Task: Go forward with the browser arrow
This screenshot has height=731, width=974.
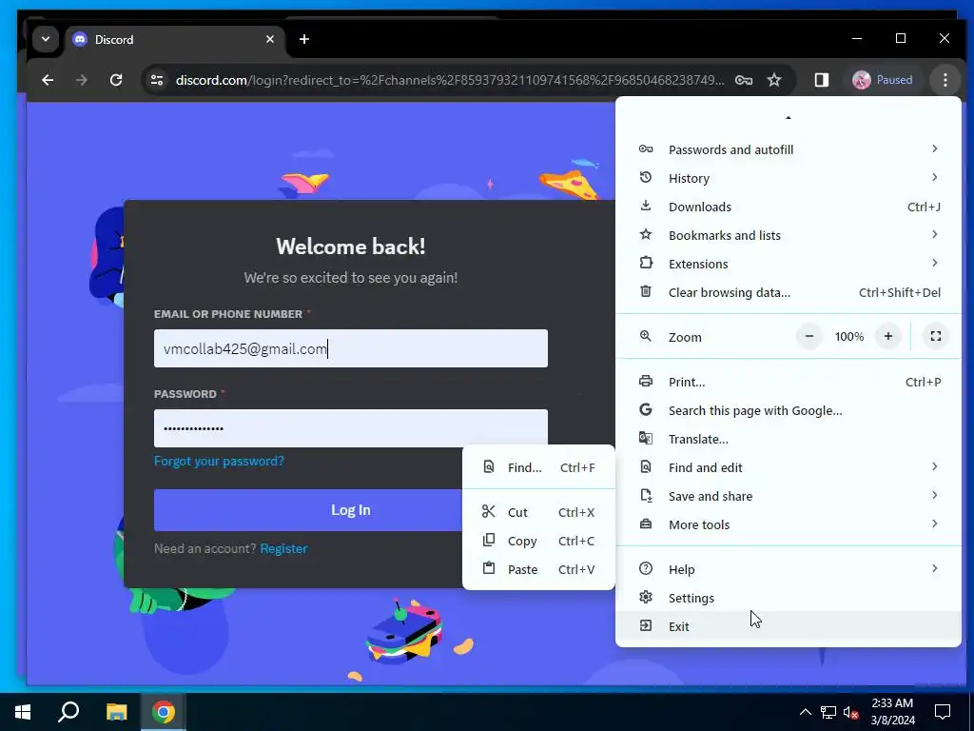Action: tap(82, 80)
